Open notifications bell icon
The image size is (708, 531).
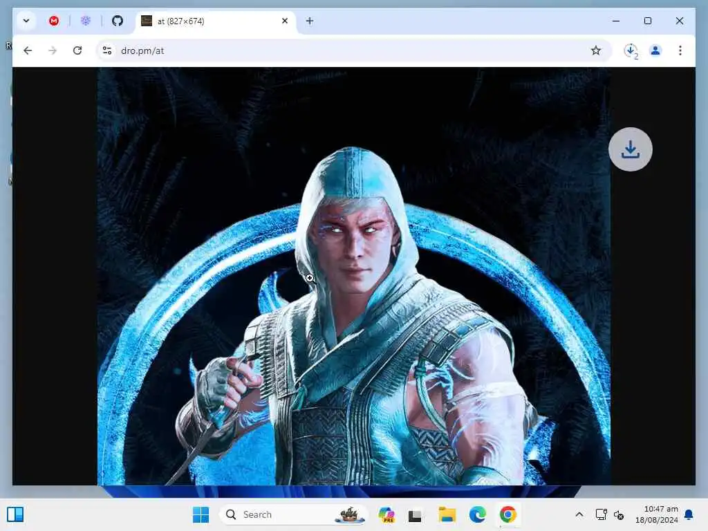pyautogui.click(x=689, y=514)
